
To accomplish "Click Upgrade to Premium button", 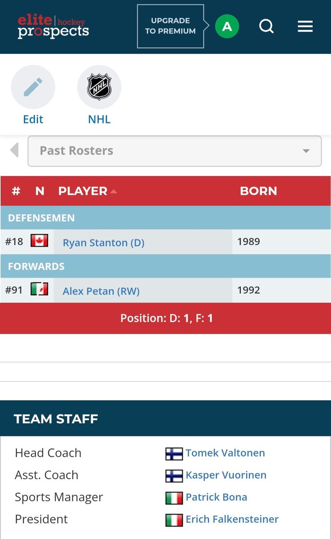I will pos(170,26).
